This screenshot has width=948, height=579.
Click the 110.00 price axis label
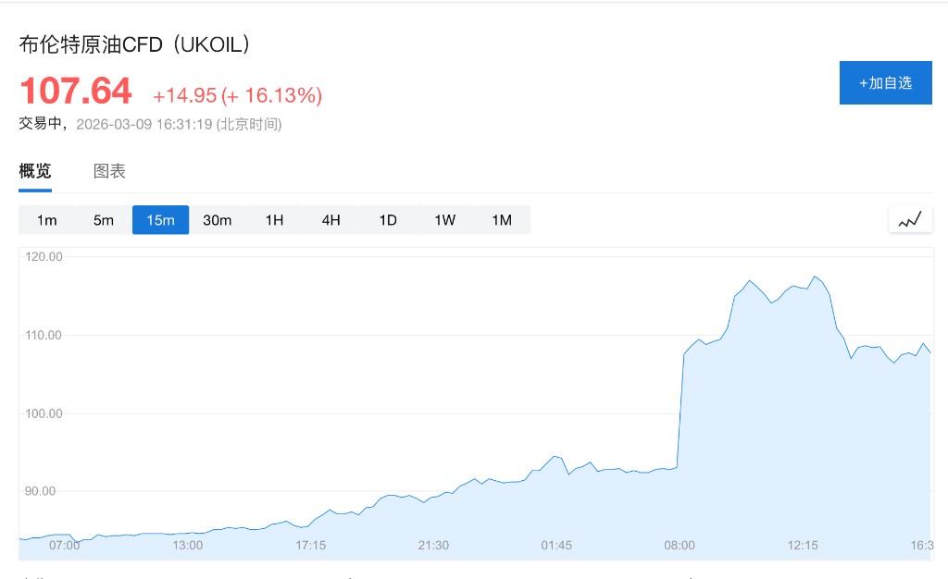pos(44,335)
